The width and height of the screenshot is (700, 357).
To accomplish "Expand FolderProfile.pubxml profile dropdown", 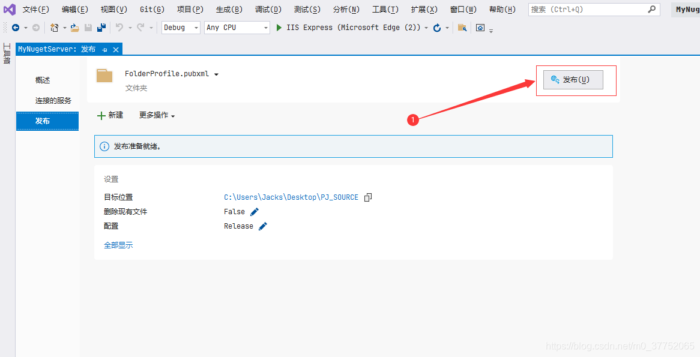I will [217, 74].
